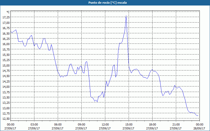This screenshot has height=131, width=210.
Task: Select the 15,00 y-axis value
Action: point(6,65)
